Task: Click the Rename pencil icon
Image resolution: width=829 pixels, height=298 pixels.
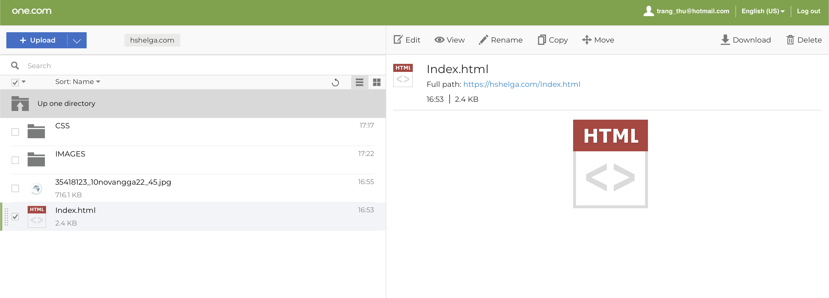Action: tap(483, 40)
